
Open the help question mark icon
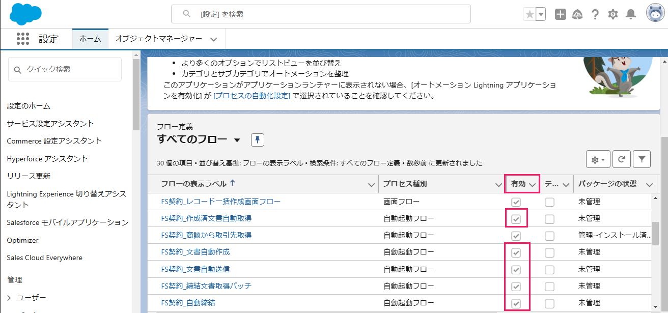[x=595, y=14]
